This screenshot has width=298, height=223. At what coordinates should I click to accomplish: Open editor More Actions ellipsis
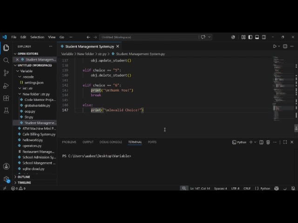(x=292, y=46)
